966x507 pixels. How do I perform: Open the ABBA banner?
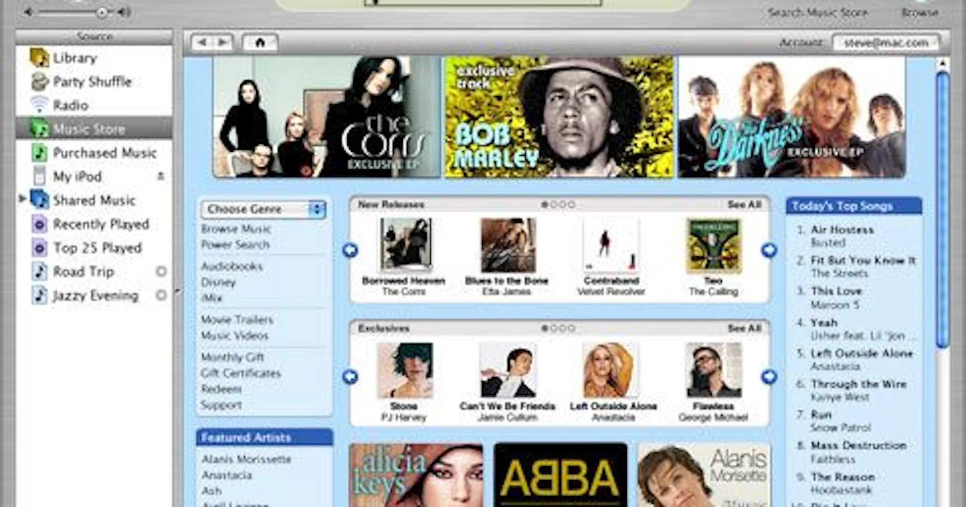(560, 475)
